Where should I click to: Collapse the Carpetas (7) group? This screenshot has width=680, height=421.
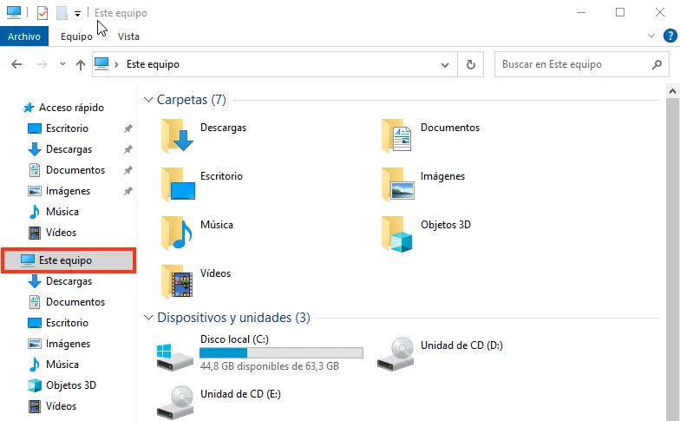pos(148,99)
